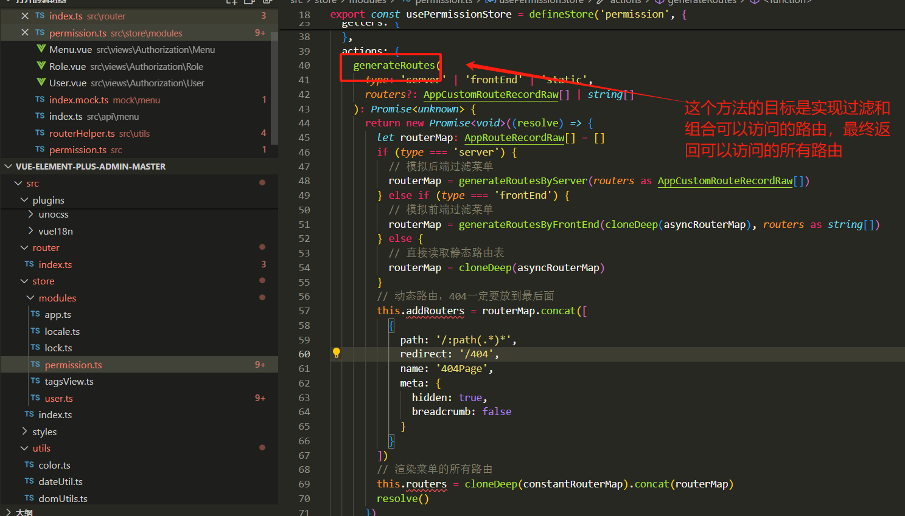This screenshot has height=516, width=905.
Task: Collapse the utils folder
Action: click(x=24, y=448)
